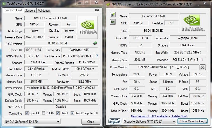Screen dimensions: 212x128
Task: Switch to the Validation tab
Action: [x=44, y=11]
